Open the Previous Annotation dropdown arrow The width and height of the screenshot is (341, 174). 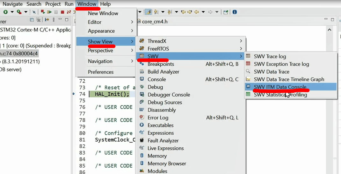(176, 12)
